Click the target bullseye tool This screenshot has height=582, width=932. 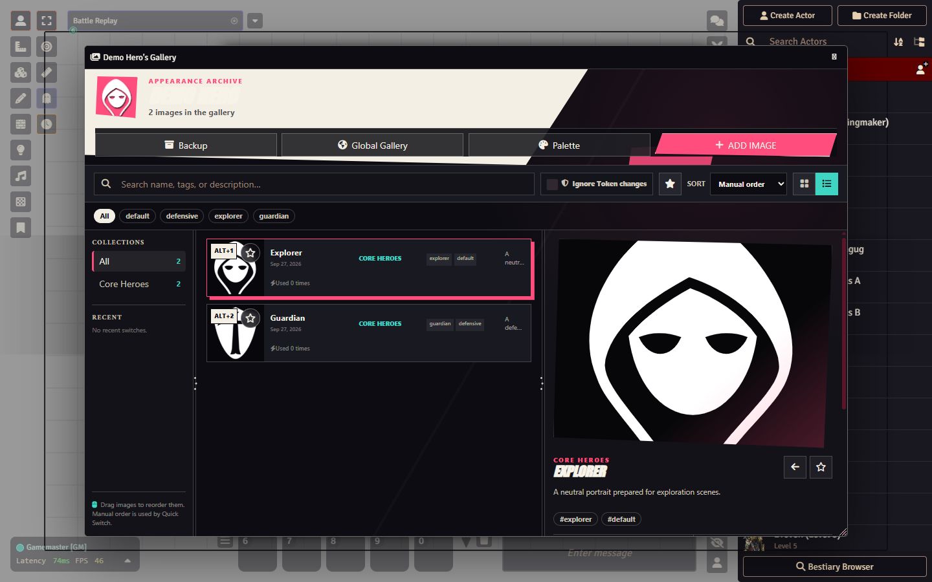(x=47, y=47)
